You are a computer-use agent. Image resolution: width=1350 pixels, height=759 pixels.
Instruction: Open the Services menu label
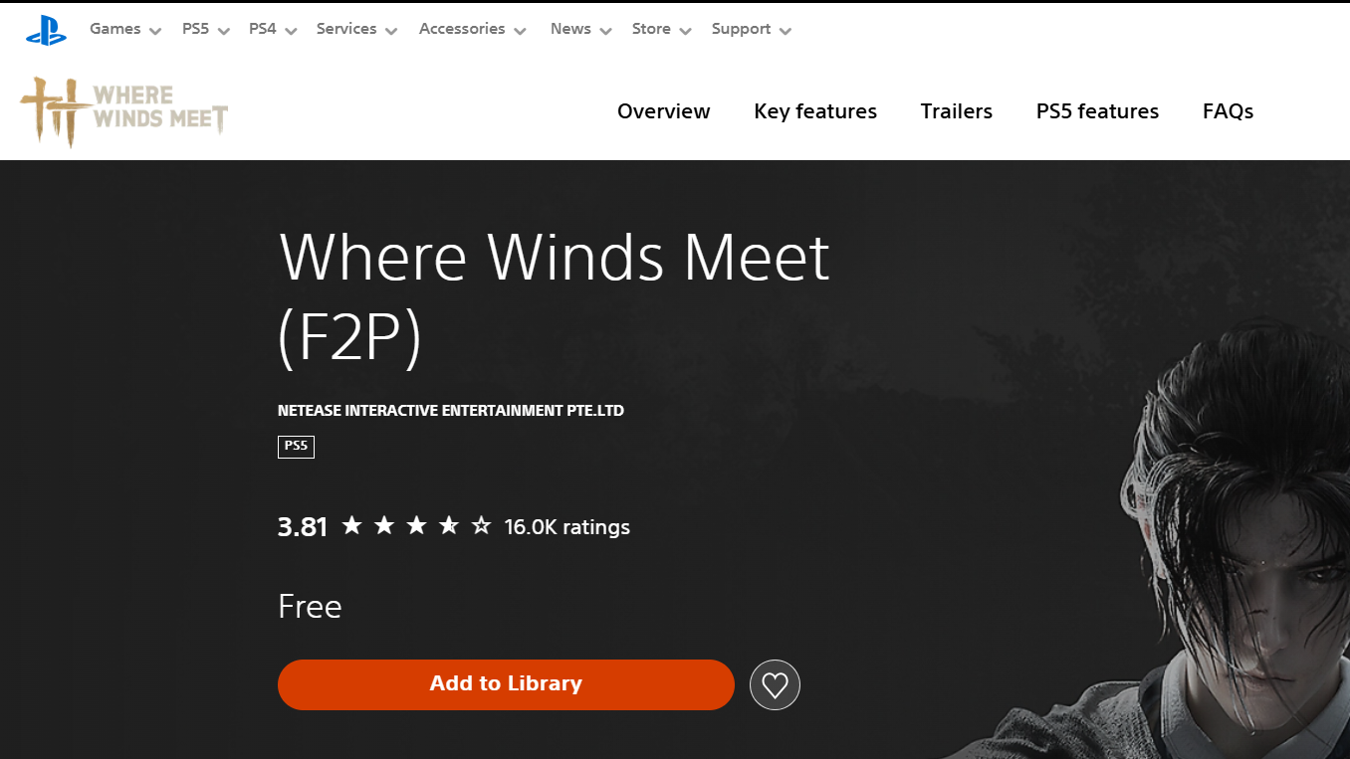(346, 29)
